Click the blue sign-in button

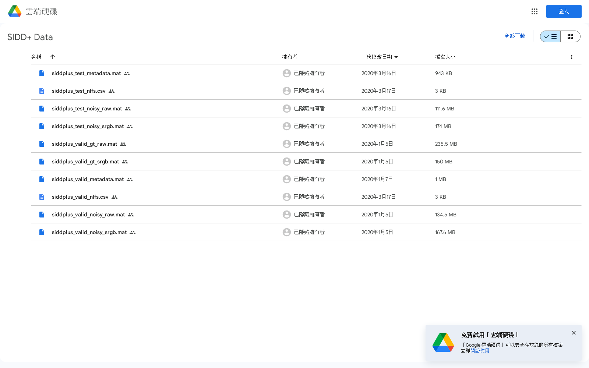point(564,11)
